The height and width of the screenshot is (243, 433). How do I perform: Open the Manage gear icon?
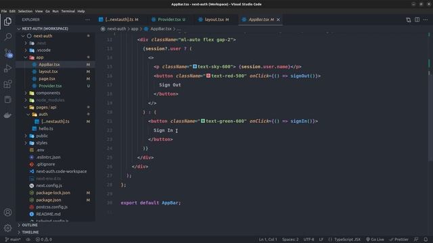(x=7, y=228)
